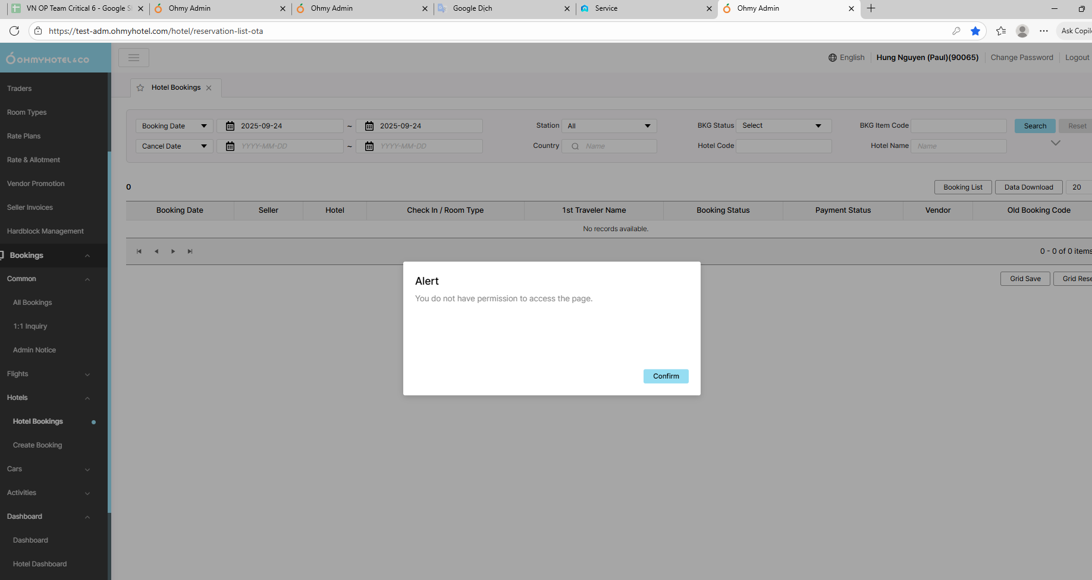Open browser favorites list icon

pos(1001,31)
